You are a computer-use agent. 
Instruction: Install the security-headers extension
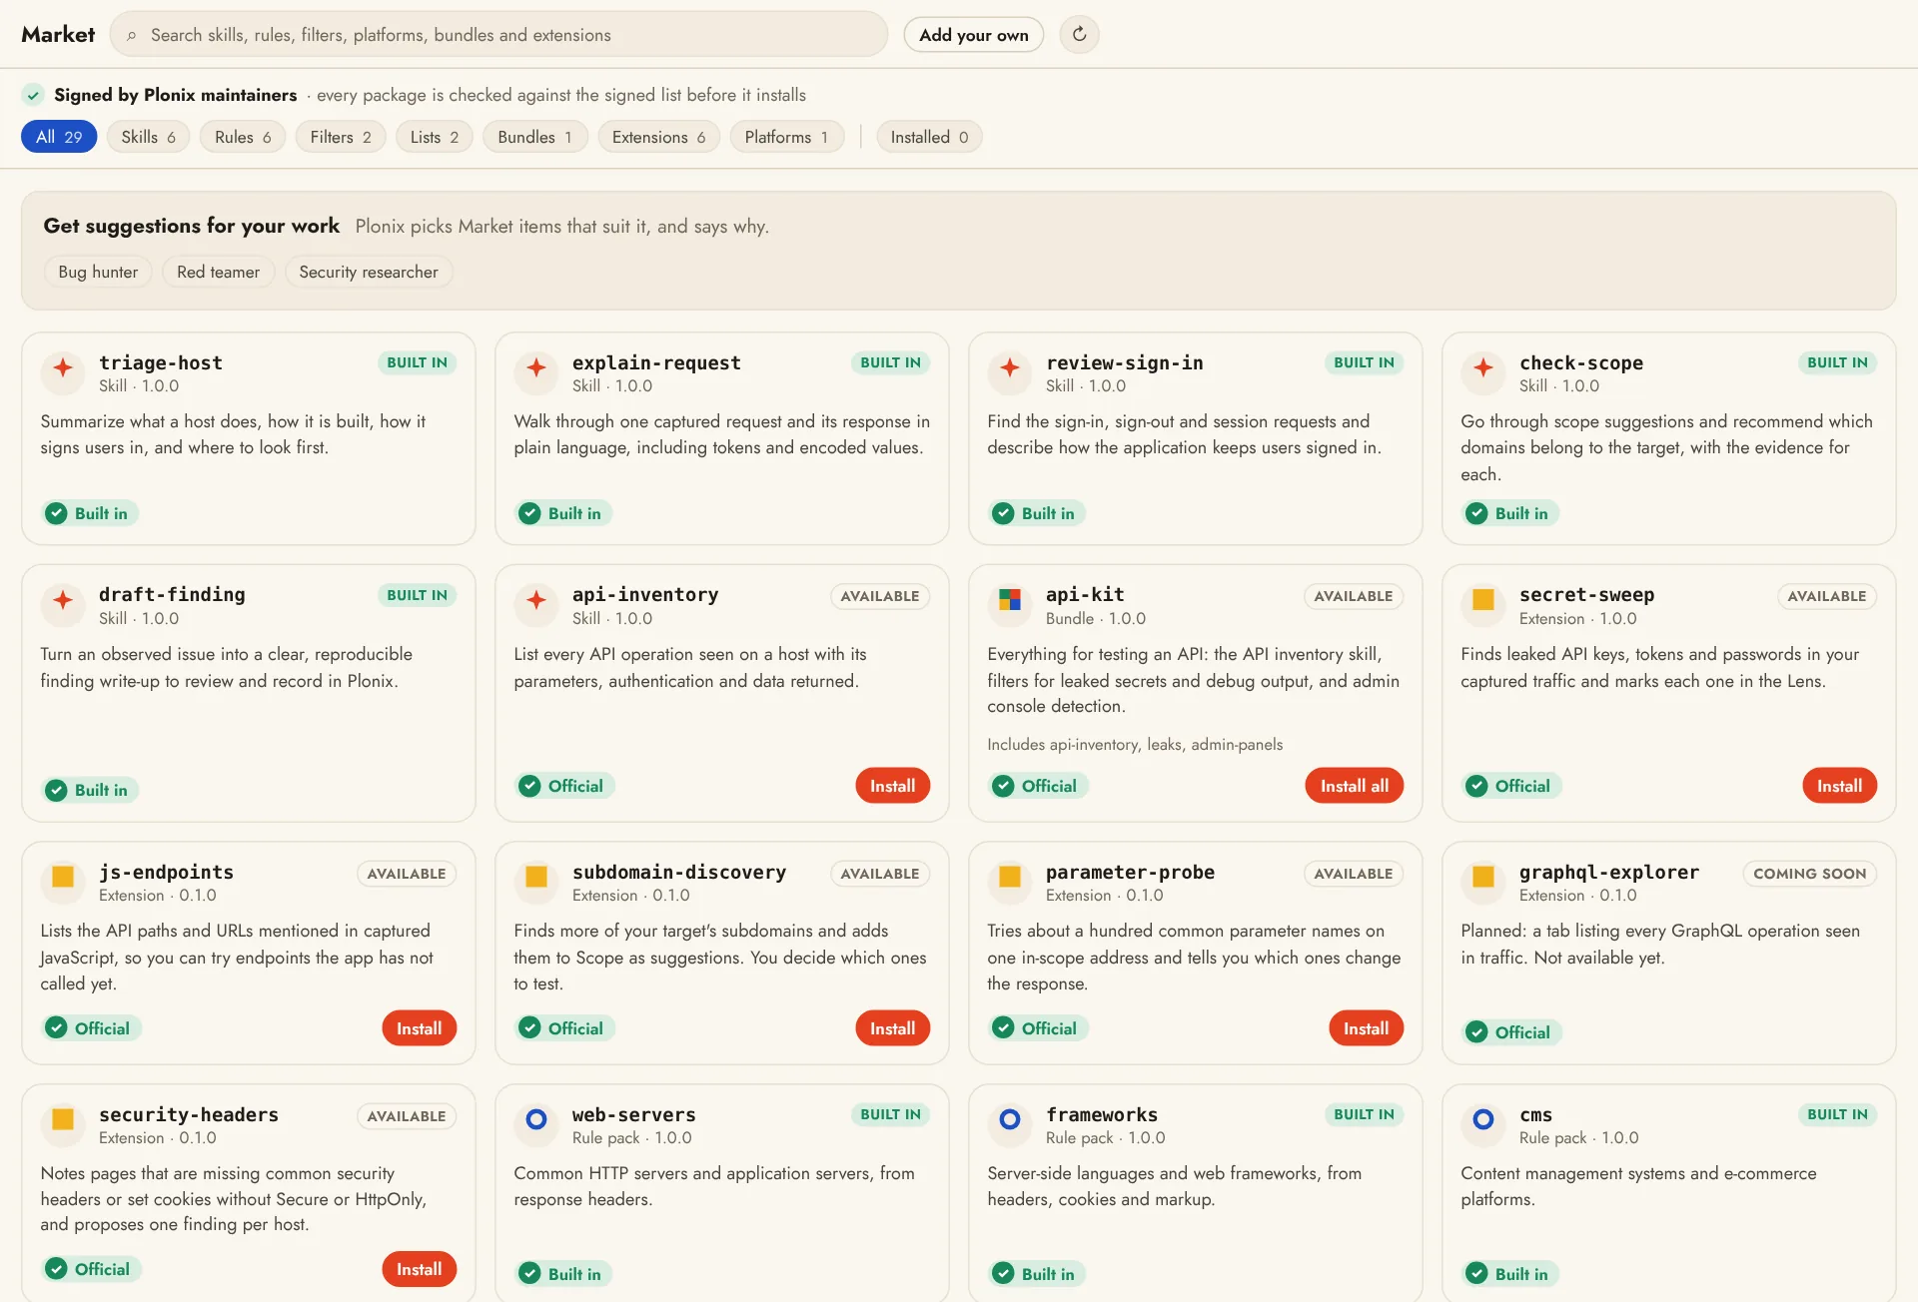(419, 1269)
